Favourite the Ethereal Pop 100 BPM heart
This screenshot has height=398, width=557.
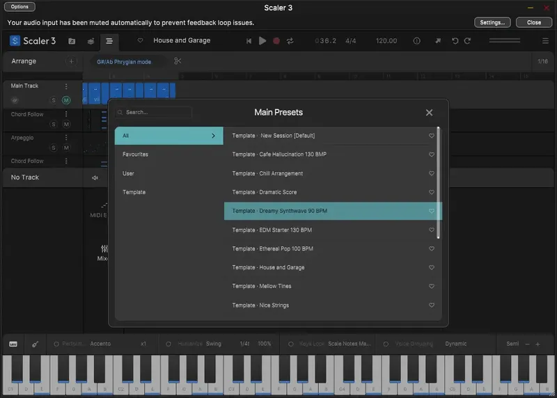click(x=431, y=248)
